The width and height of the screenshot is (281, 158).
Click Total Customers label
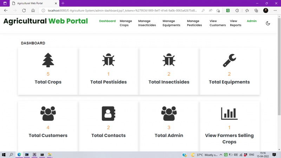click(48, 135)
